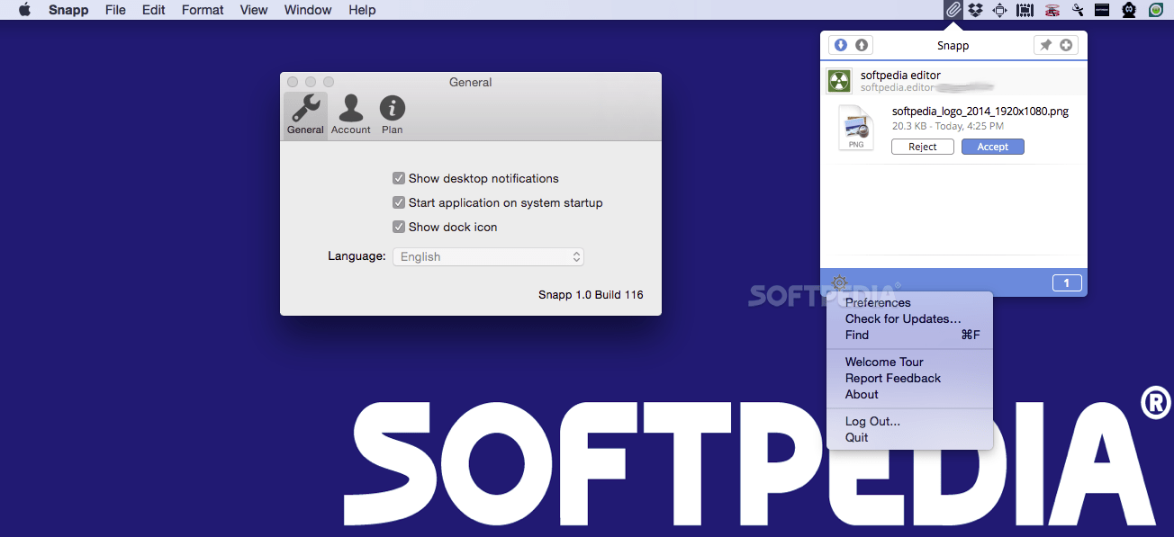Accept the softpedia_logo file transfer
Image resolution: width=1174 pixels, height=537 pixels.
click(993, 147)
